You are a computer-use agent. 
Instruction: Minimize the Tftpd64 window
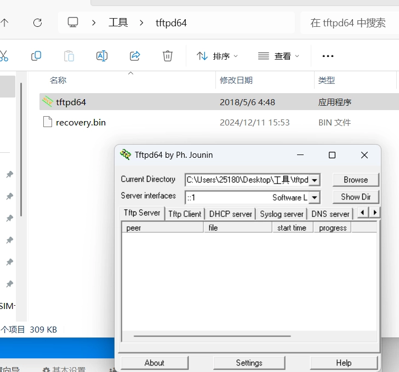pyautogui.click(x=300, y=154)
